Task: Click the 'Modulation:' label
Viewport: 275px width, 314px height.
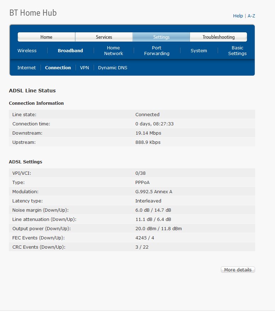Action: click(25, 192)
